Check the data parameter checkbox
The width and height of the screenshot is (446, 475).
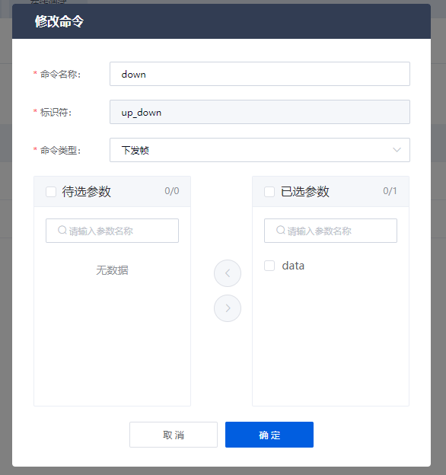[269, 266]
